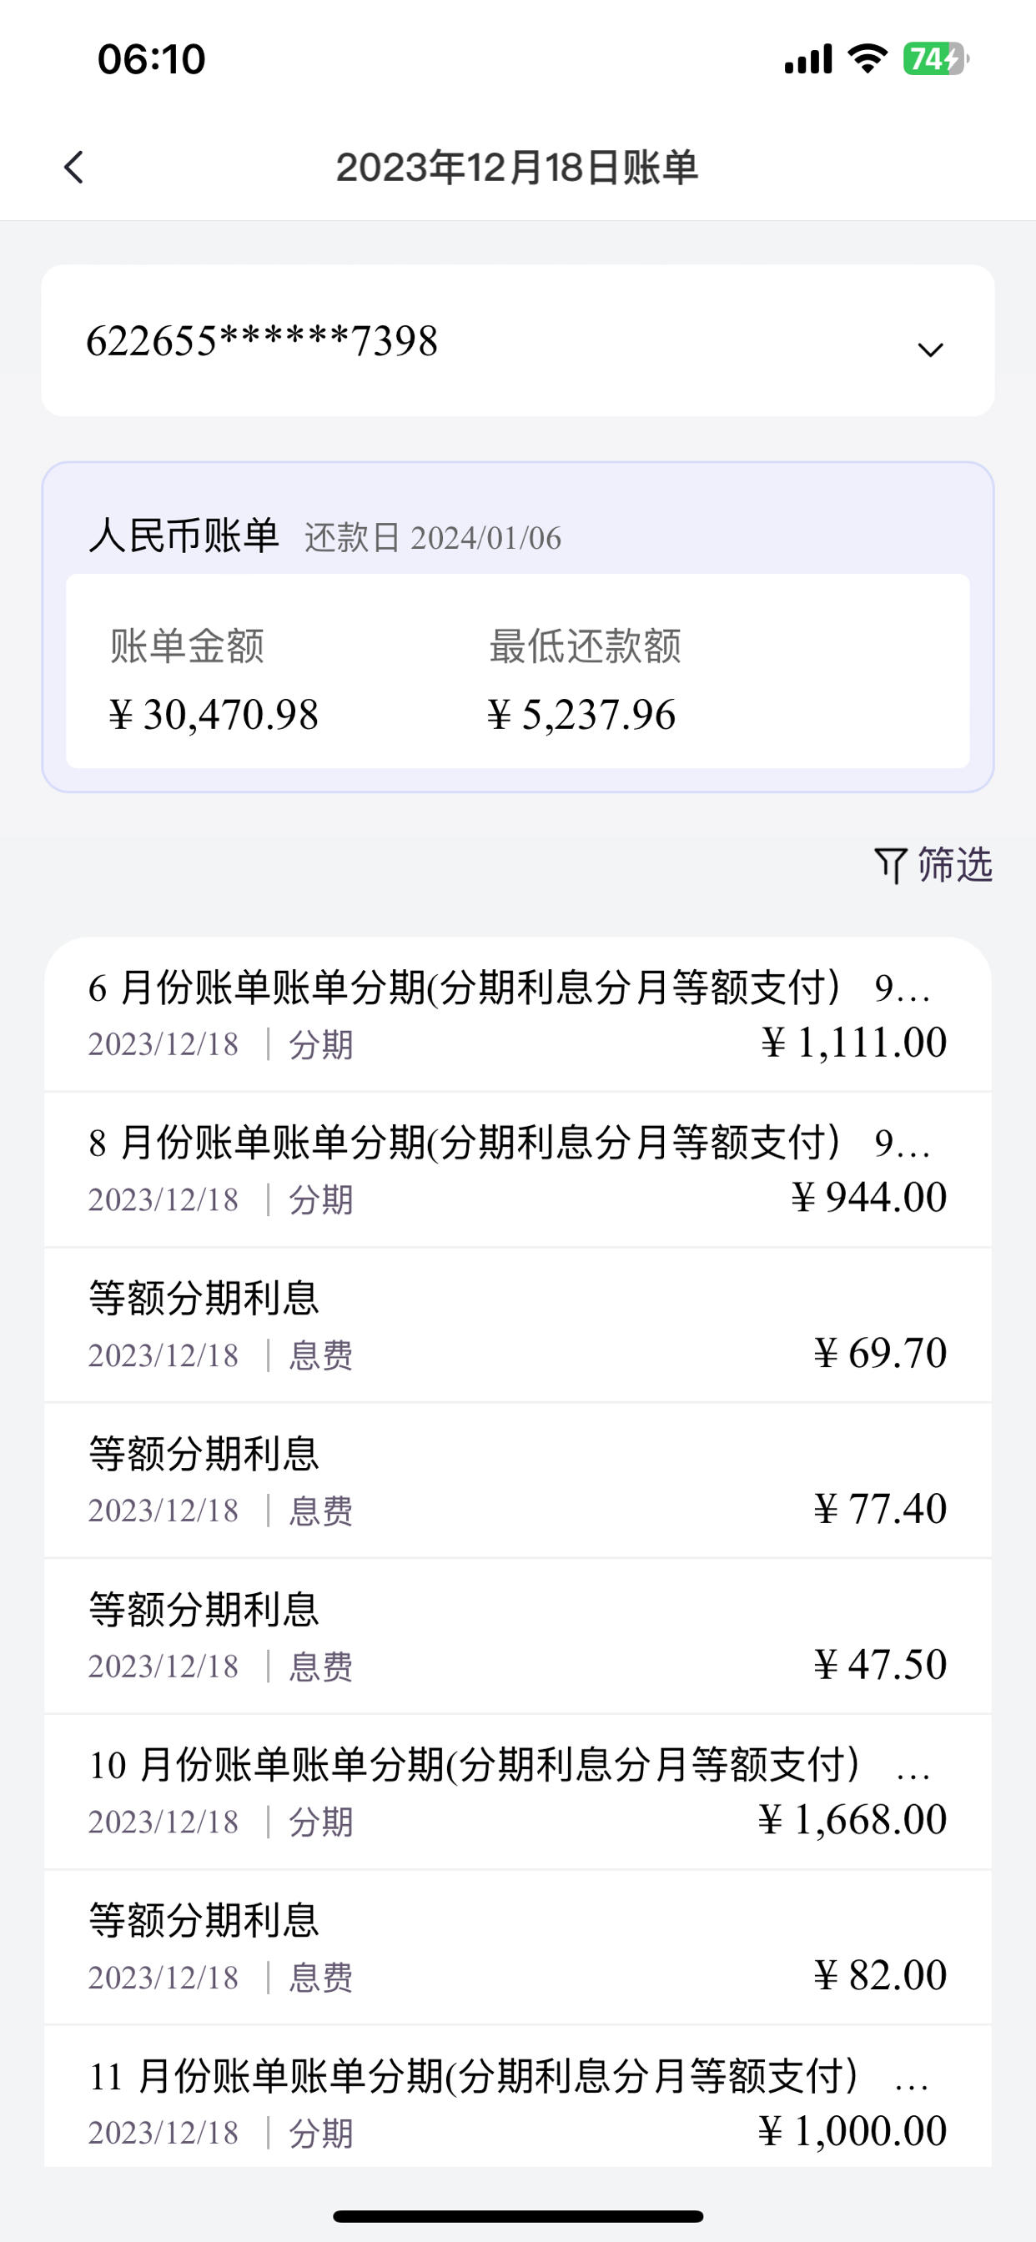
Task: Tap the 人民币账单 header label
Action: click(x=184, y=535)
